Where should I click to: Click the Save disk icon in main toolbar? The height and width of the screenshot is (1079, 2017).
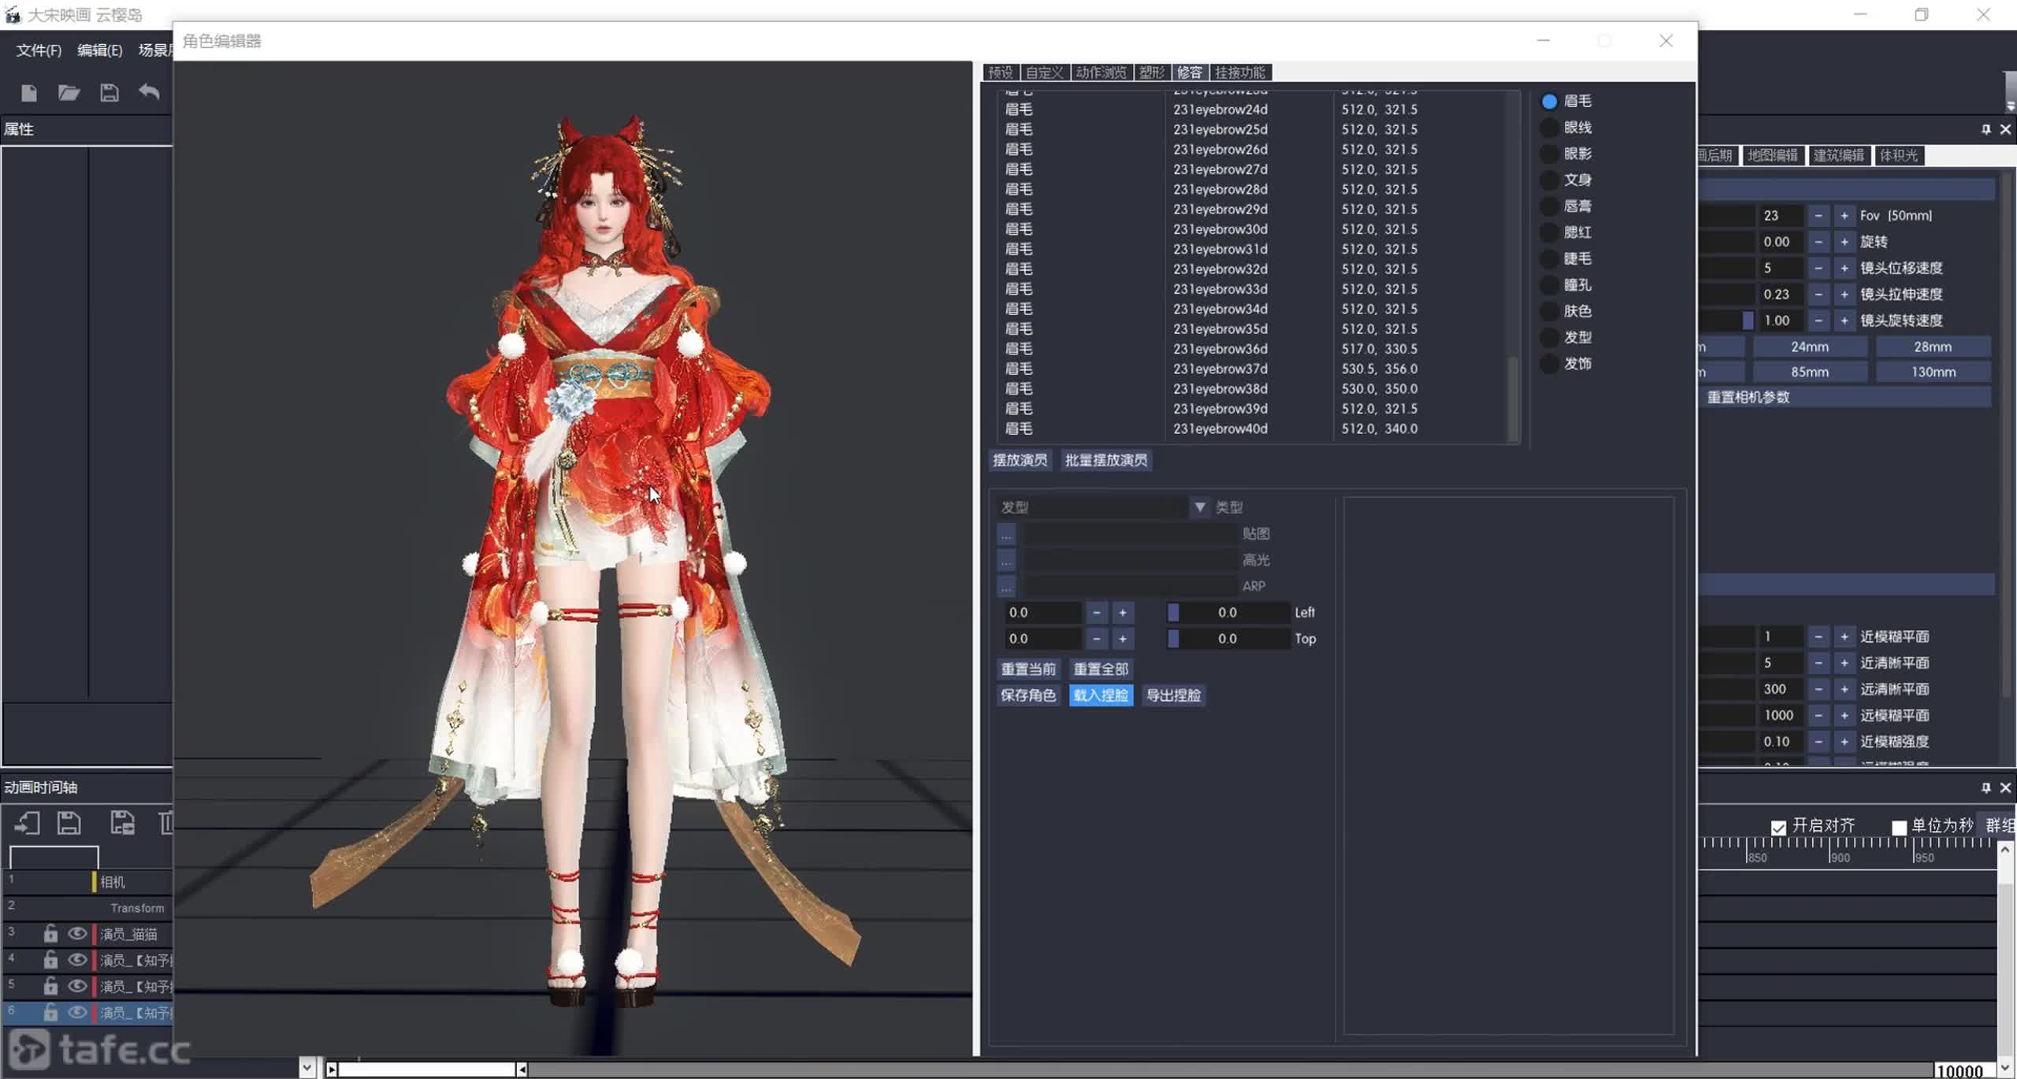(x=110, y=93)
